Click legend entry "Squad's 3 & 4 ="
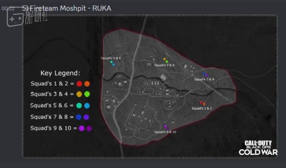Image resolution: width=286 pixels, height=168 pixels. pos(52,94)
